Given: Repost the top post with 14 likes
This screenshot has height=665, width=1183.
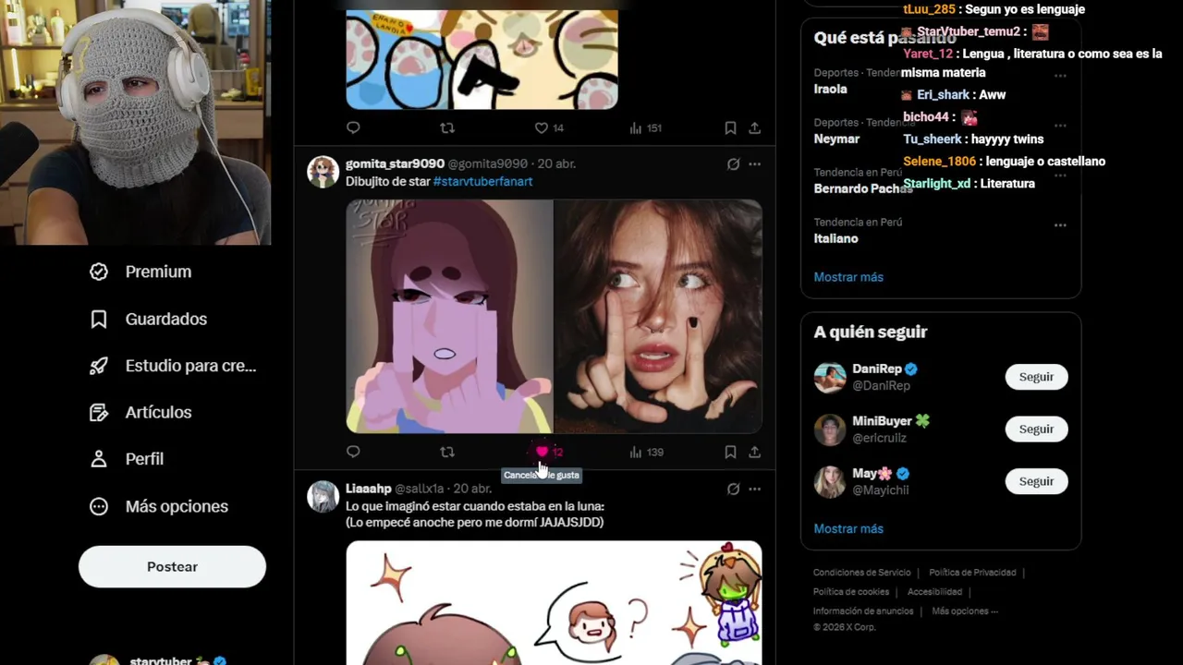Looking at the screenshot, I should click(x=447, y=127).
